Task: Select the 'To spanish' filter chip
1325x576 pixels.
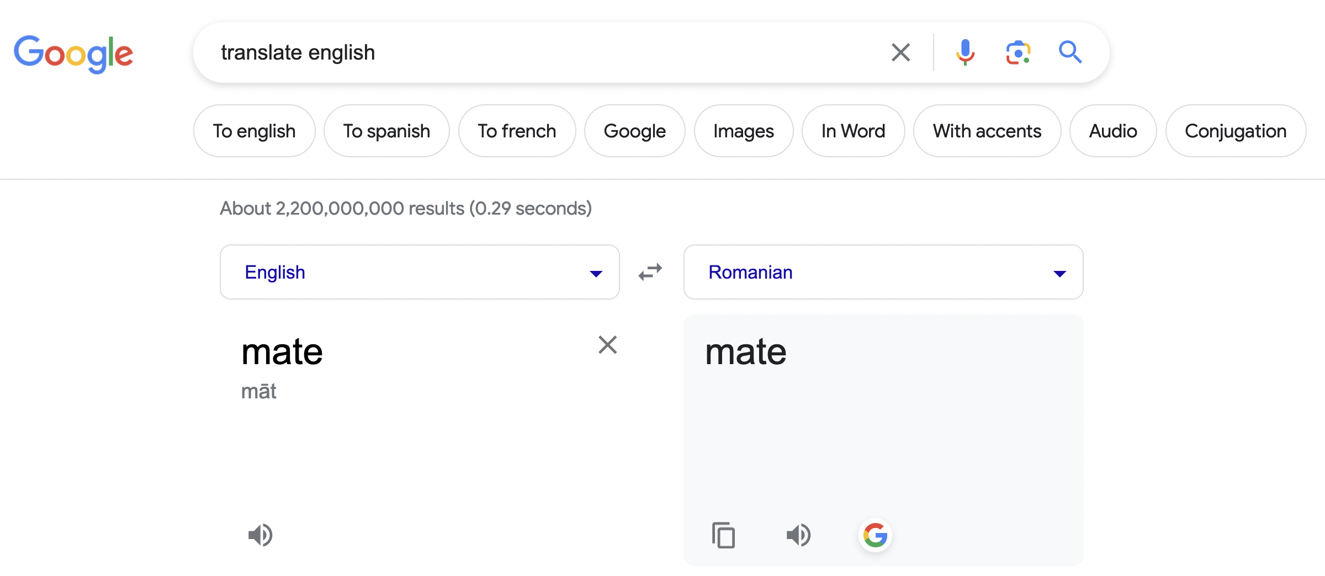Action: 386,131
